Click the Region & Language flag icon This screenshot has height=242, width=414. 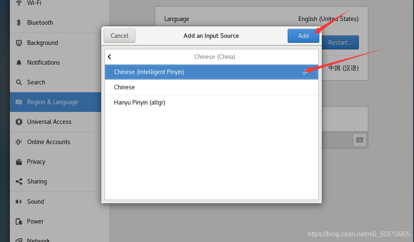coord(19,102)
